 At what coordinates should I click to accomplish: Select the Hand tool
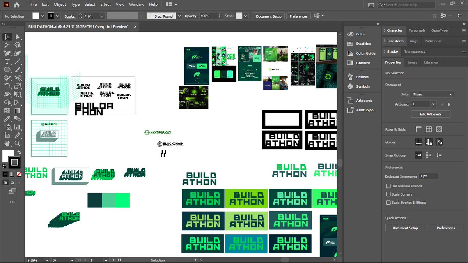(7, 143)
